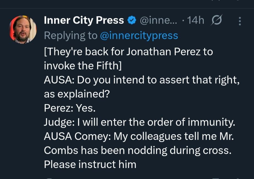
Task: Click the "Perez: Yes." line
Action: 70,108
